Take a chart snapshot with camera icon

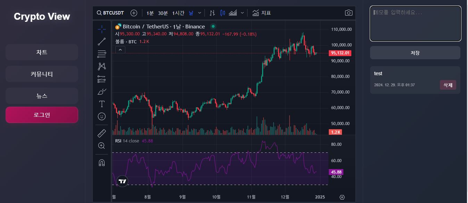point(349,13)
